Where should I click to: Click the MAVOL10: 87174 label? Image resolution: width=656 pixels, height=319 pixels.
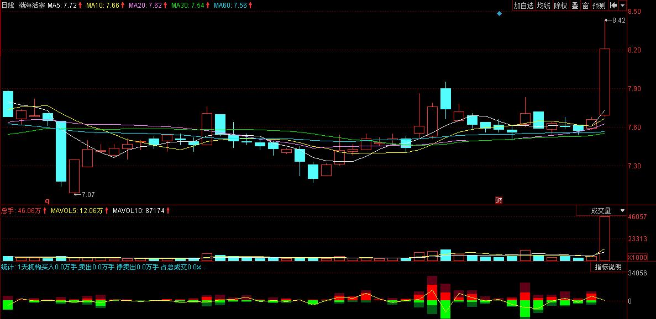[139, 211]
